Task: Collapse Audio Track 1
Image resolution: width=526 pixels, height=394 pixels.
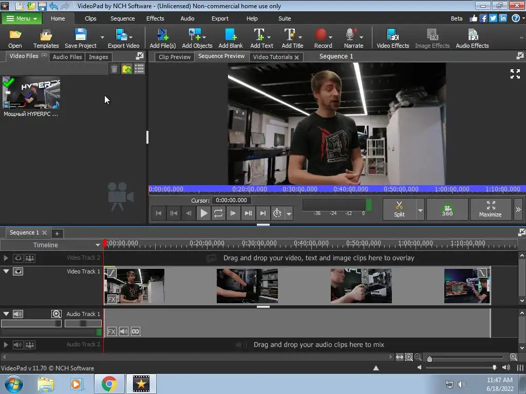Action: pos(6,313)
